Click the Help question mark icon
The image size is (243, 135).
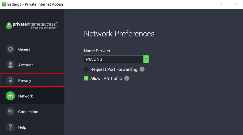pos(10,127)
